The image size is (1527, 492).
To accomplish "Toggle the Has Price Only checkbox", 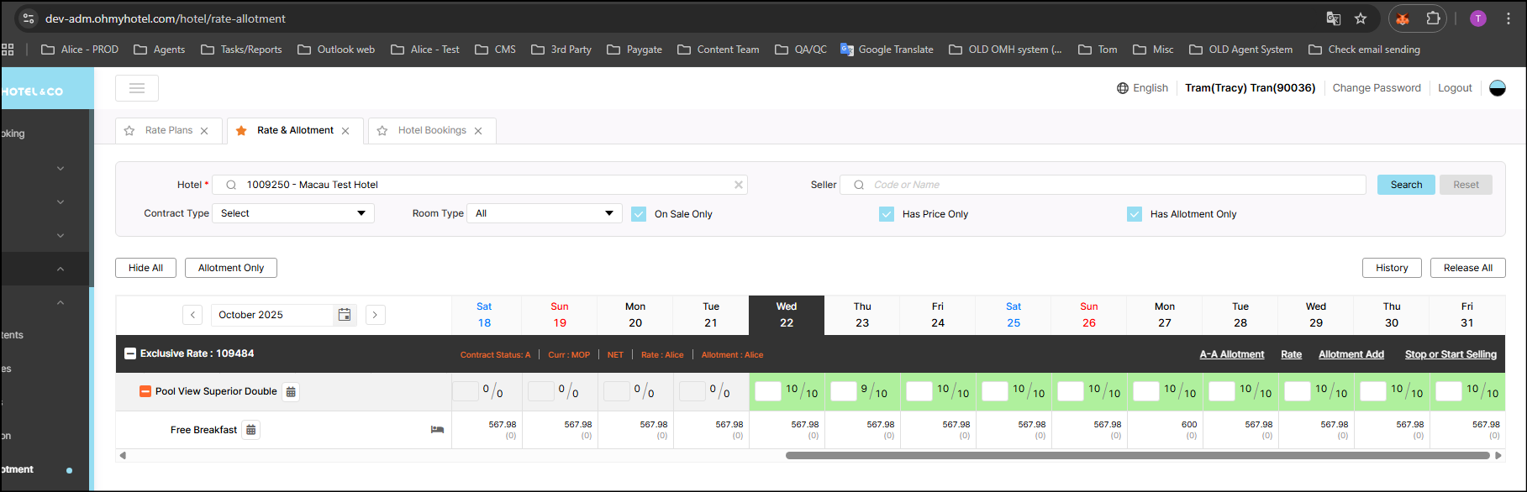I will [887, 214].
